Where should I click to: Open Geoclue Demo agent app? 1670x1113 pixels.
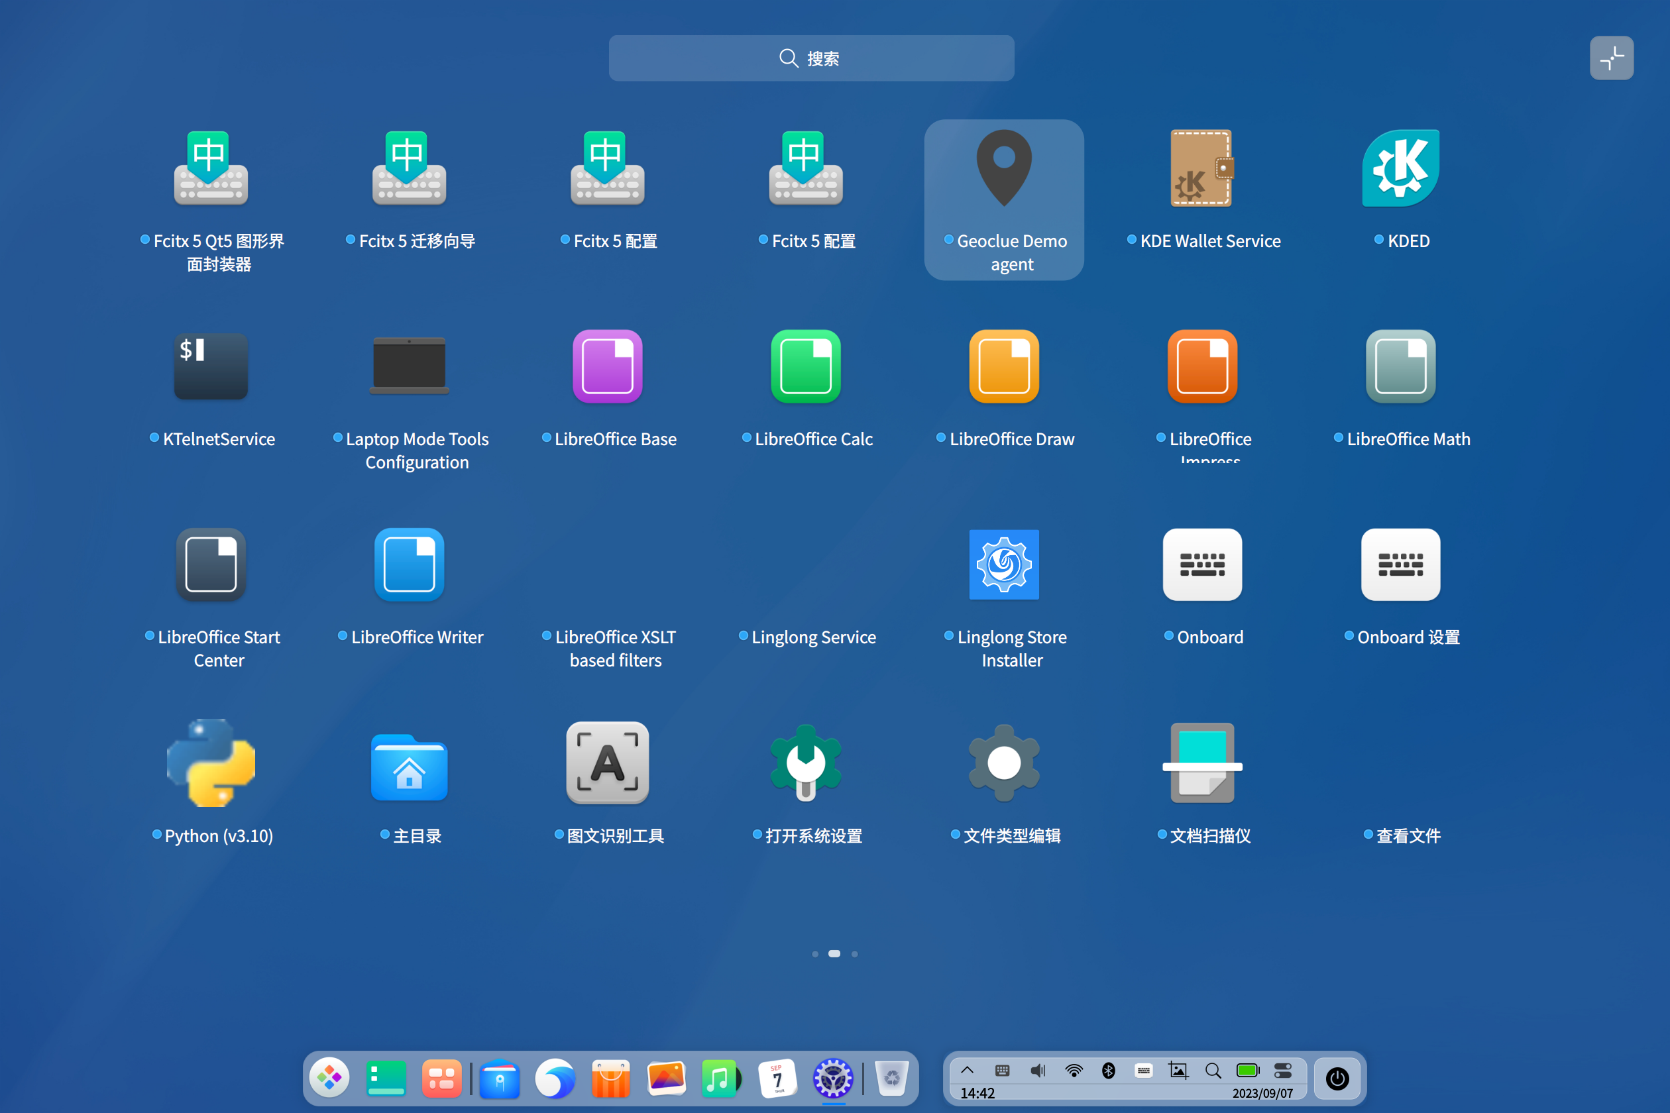(x=1004, y=200)
